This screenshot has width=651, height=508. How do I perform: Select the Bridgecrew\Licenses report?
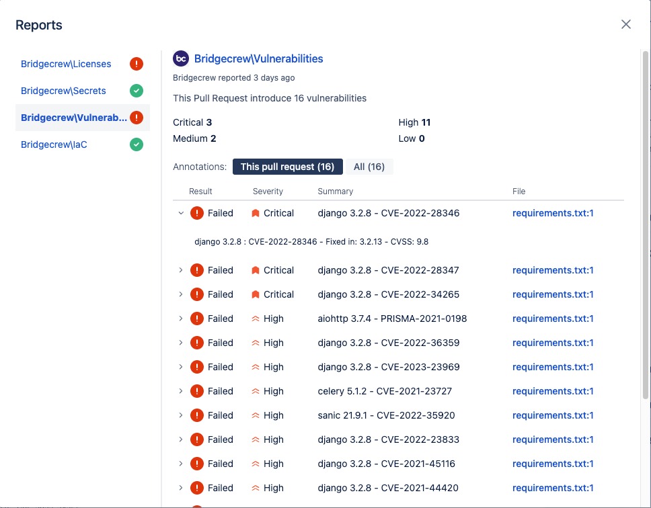pos(66,64)
